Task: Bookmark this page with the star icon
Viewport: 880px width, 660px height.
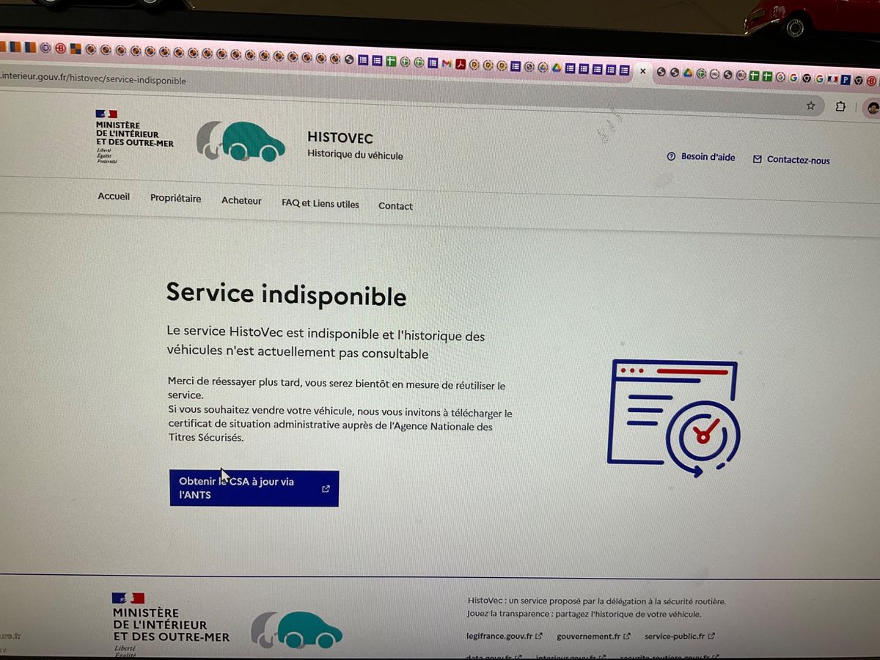Action: [x=810, y=106]
